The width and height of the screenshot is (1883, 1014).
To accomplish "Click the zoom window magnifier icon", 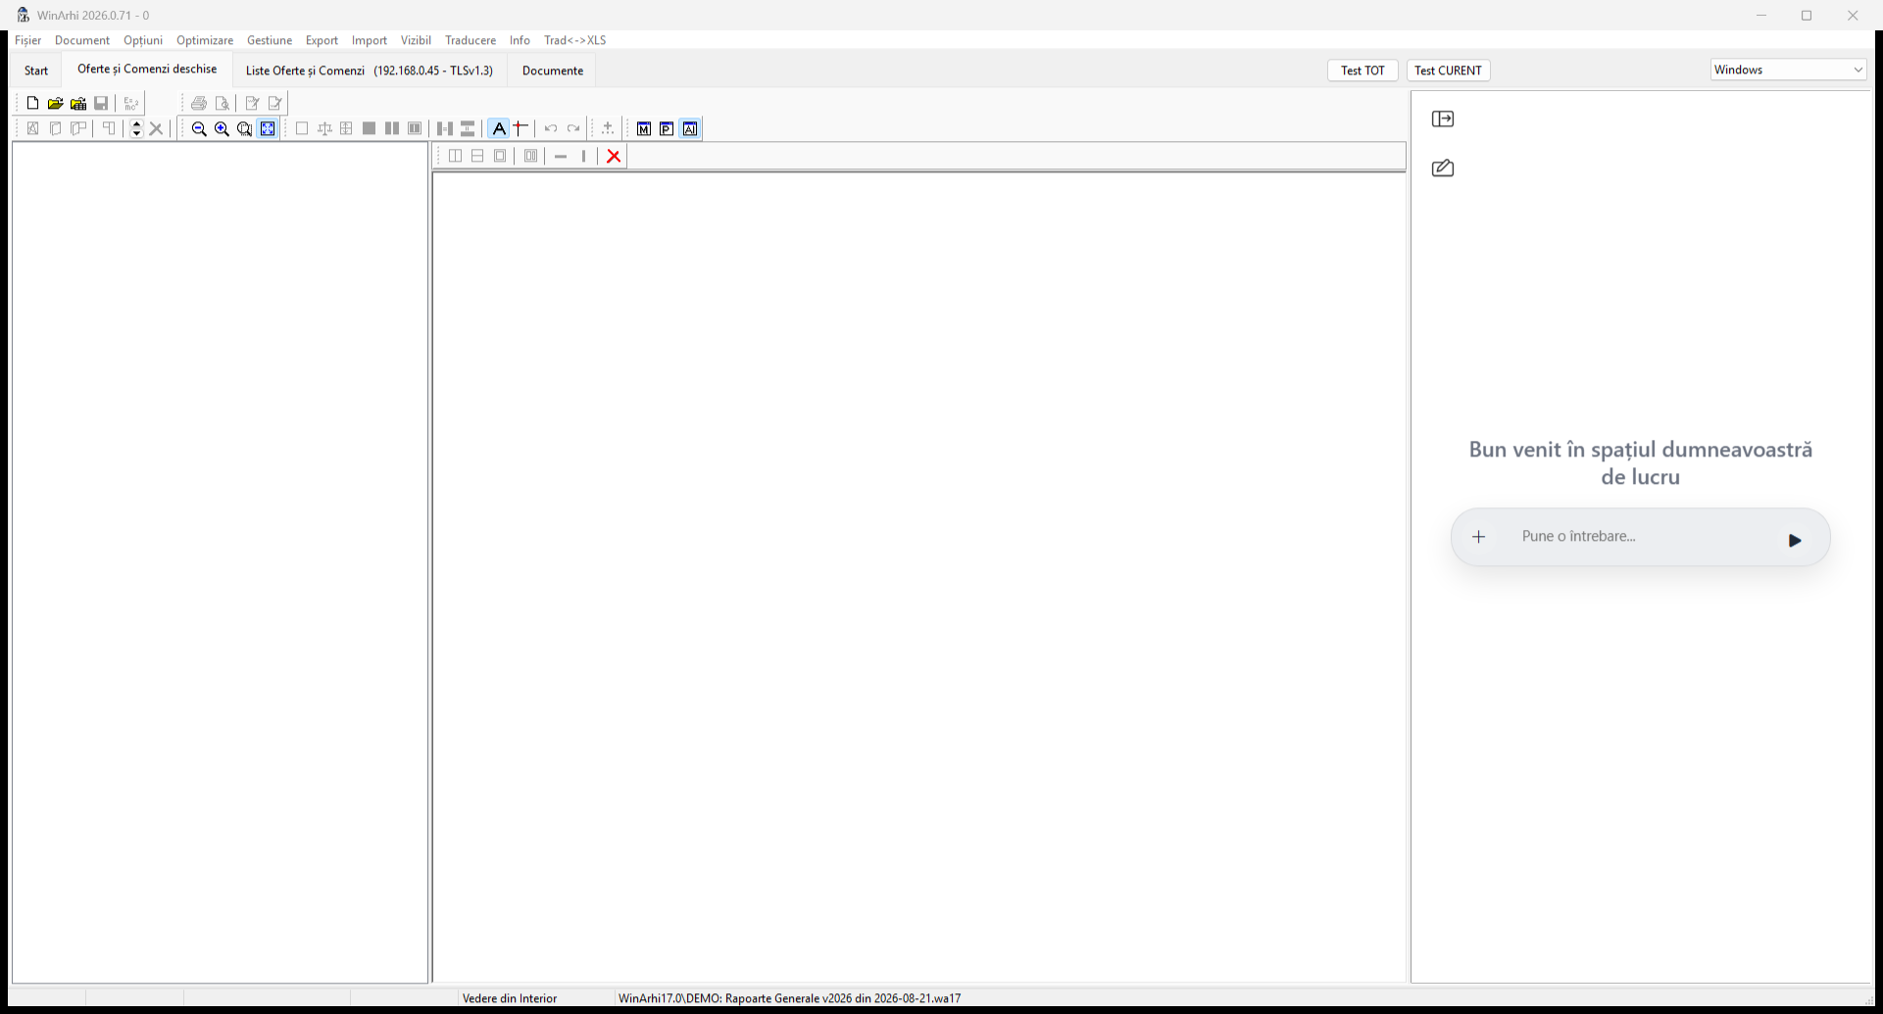I will (x=244, y=128).
